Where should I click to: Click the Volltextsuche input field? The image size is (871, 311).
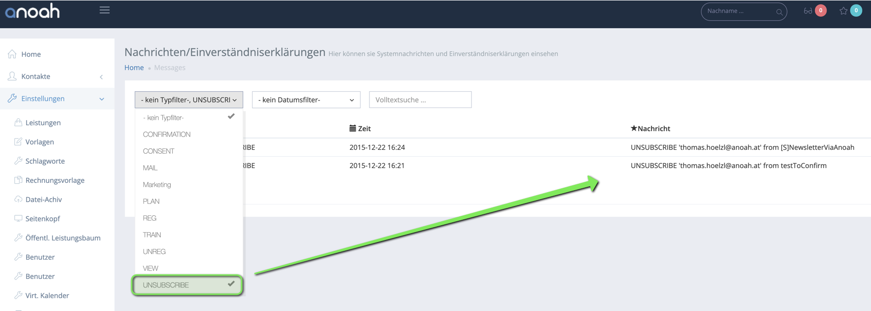pos(420,100)
